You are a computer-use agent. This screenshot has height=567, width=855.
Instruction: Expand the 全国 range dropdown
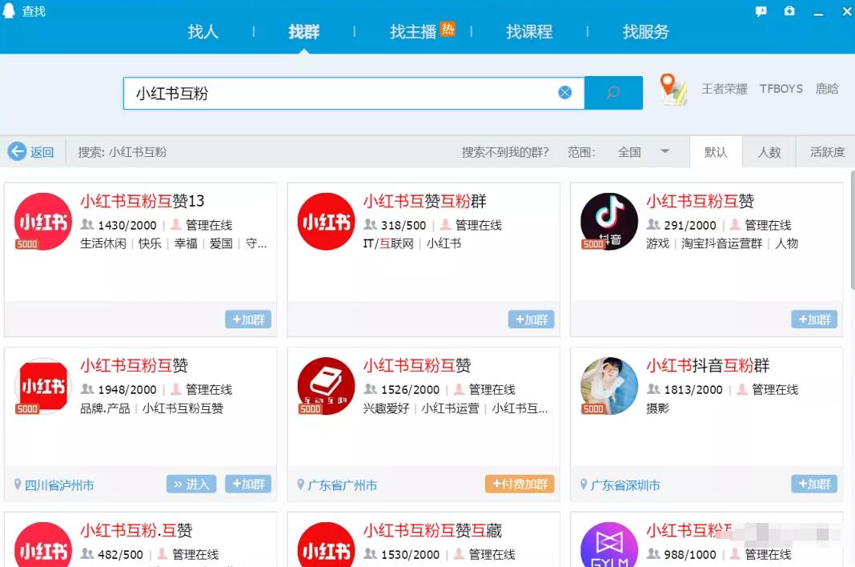tap(664, 151)
